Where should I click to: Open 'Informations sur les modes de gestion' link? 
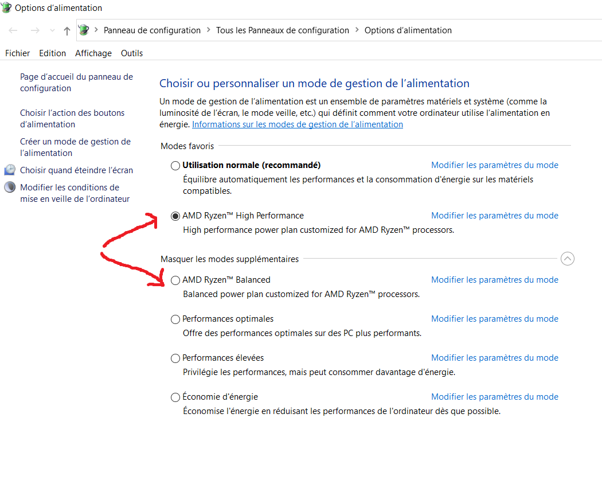[298, 124]
